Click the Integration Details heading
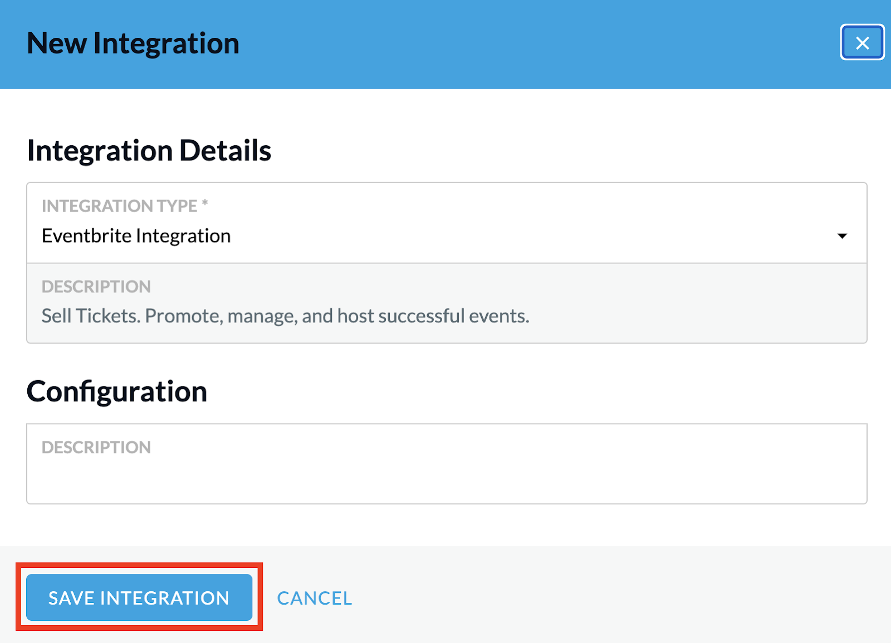Viewport: 891px width, 643px height. tap(149, 150)
